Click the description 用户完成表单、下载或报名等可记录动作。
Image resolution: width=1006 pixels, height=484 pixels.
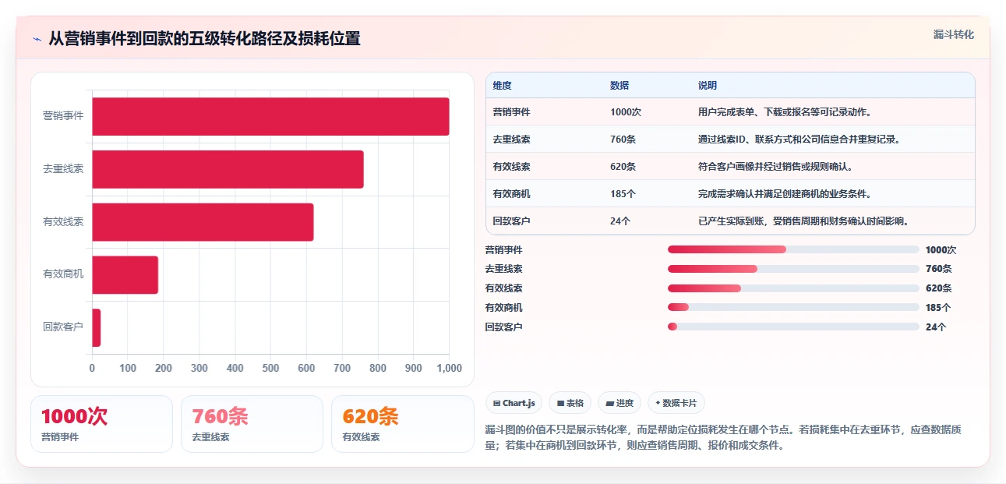click(785, 112)
